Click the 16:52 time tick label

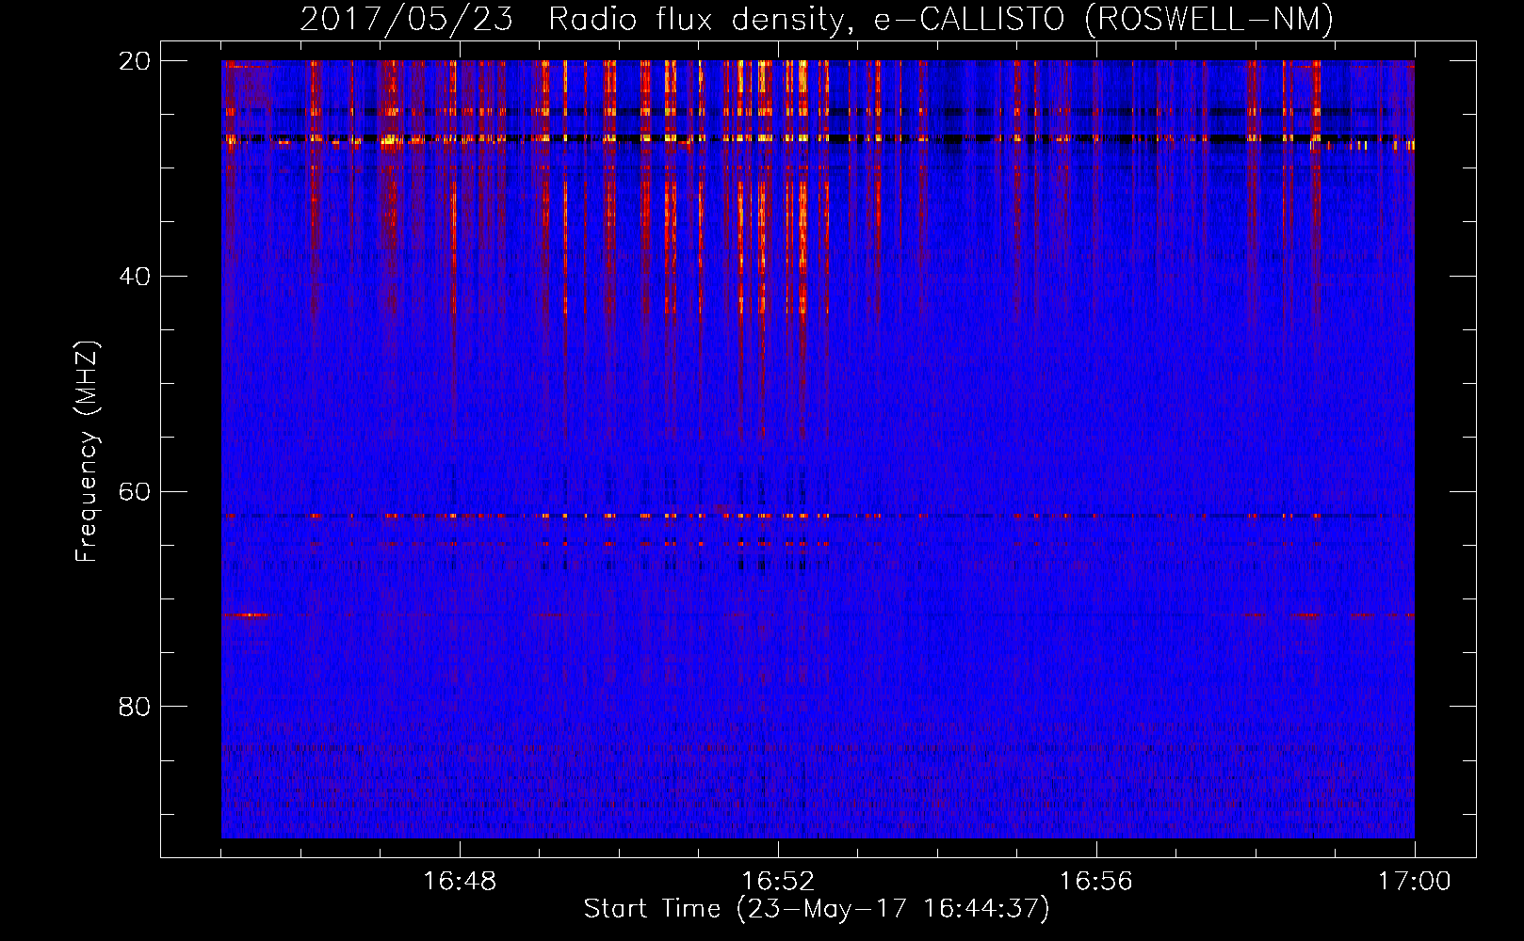tap(778, 882)
